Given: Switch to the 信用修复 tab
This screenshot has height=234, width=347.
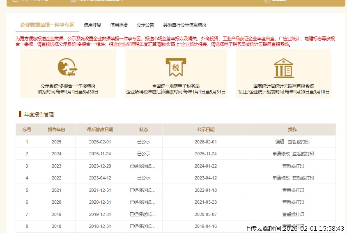Looking at the screenshot, I should [92, 25].
